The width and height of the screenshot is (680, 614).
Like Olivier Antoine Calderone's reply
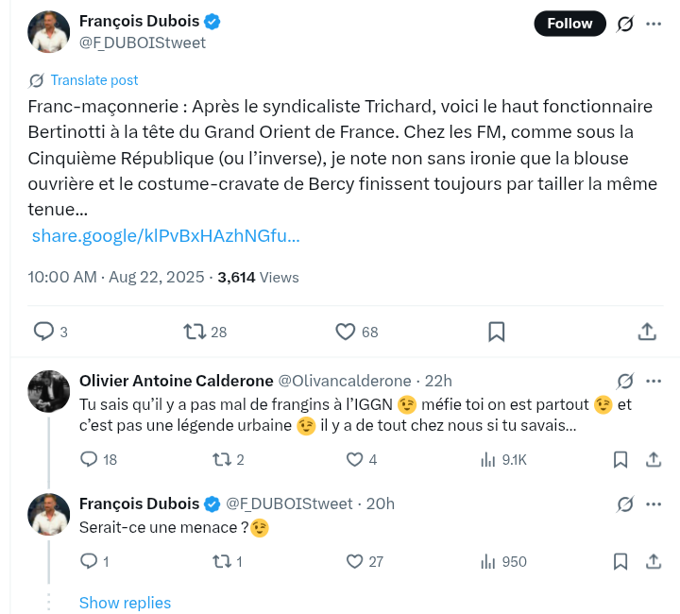click(355, 460)
